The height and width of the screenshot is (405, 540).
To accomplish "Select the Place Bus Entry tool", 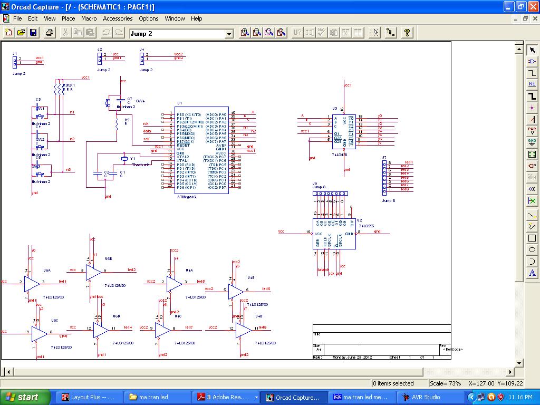I will pyautogui.click(x=532, y=120).
